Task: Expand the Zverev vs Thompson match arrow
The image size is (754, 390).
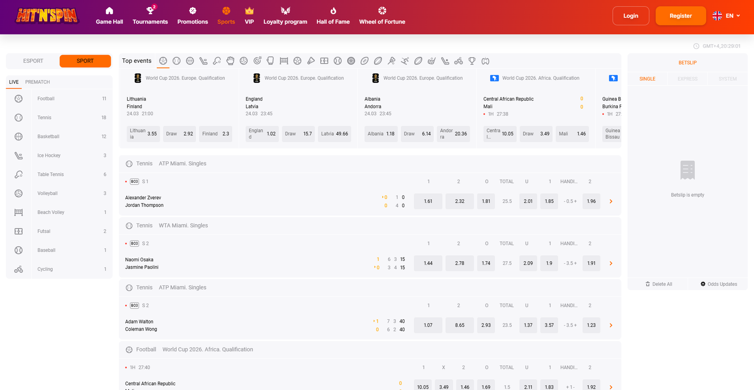Action: [611, 202]
